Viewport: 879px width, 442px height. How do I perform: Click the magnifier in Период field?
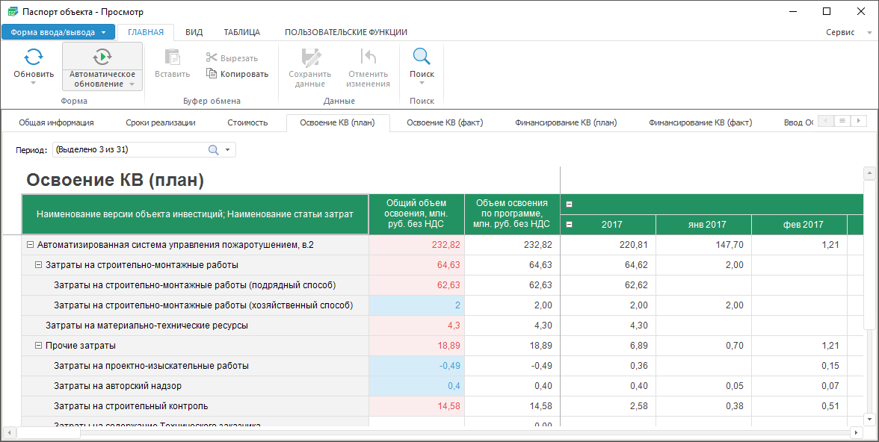[x=213, y=150]
